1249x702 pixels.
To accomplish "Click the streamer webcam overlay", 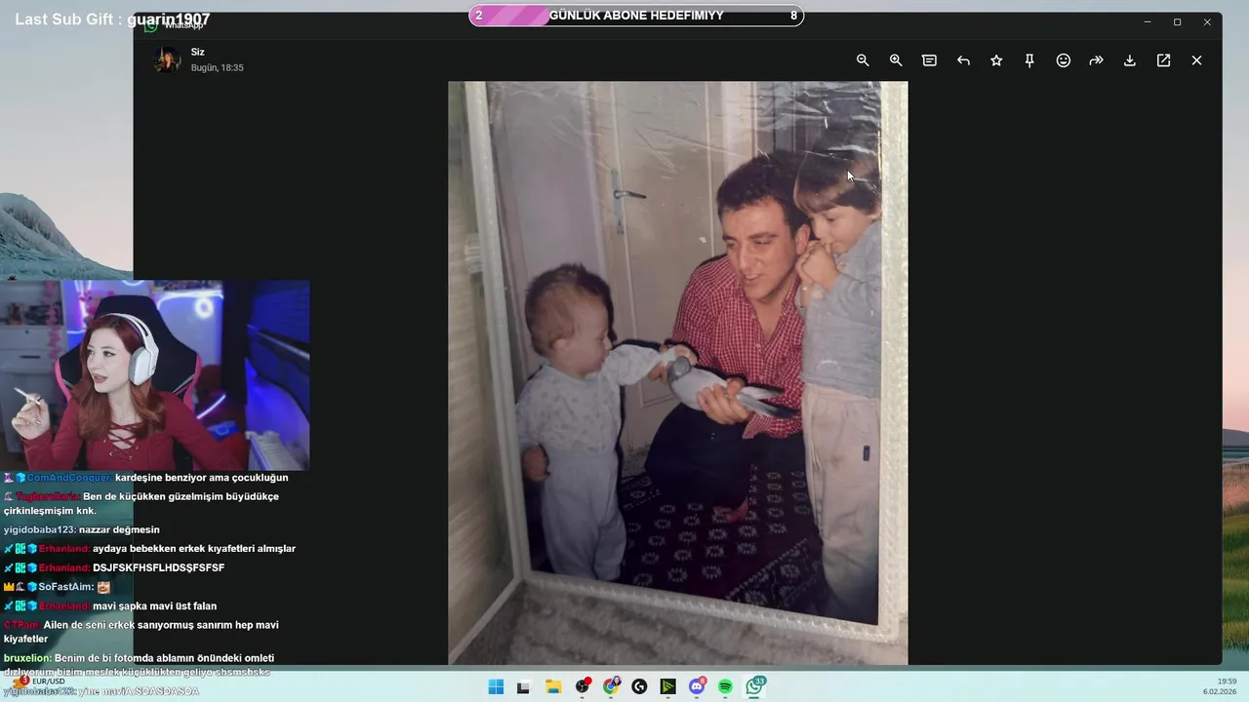I will click(x=155, y=375).
